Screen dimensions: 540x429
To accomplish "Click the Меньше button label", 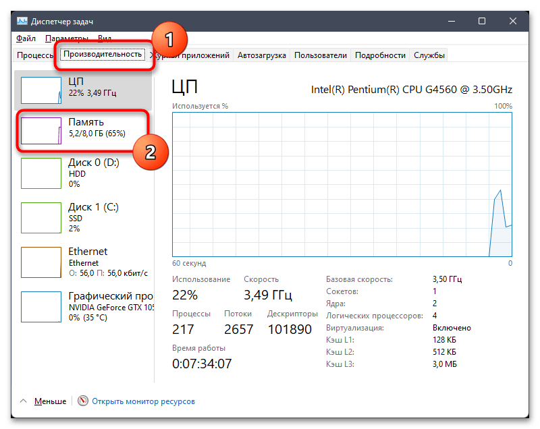I will point(50,401).
